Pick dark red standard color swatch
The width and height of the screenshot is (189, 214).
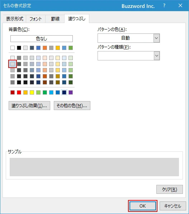coord(13,92)
